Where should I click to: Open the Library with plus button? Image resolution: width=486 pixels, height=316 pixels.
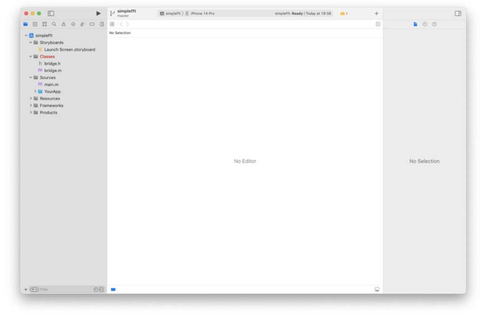[376, 13]
